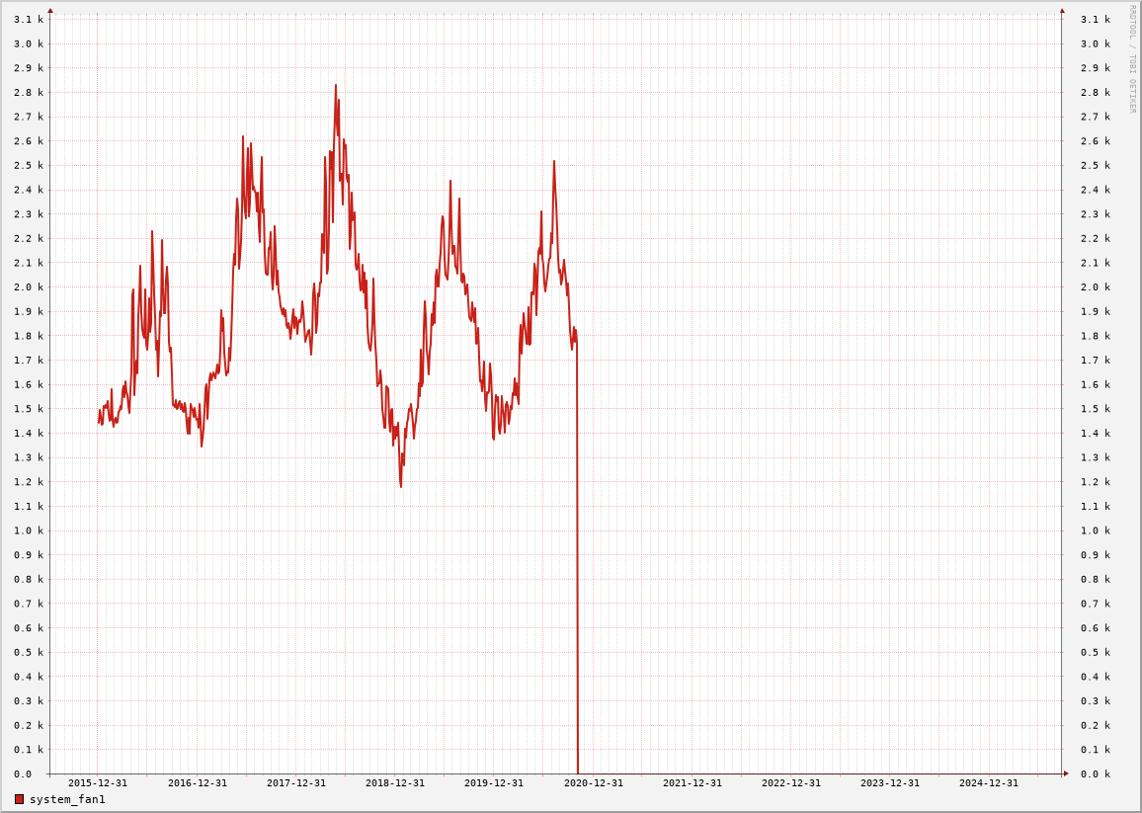This screenshot has height=813, width=1142.
Task: Select the 2019-12-31 x-axis date label
Action: point(494,783)
